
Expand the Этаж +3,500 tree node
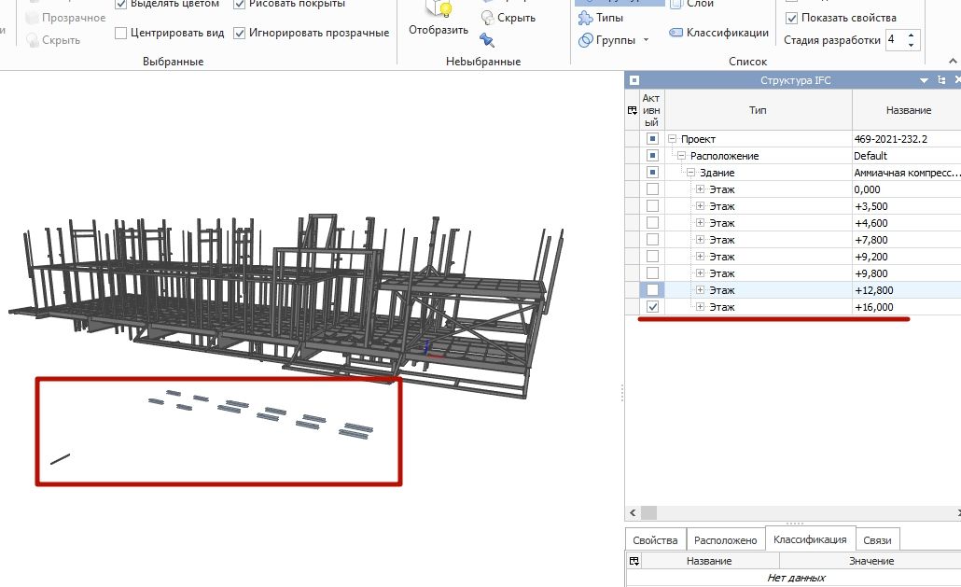[x=701, y=206]
